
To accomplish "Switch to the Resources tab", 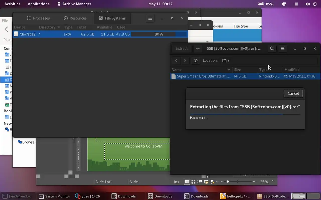I will pyautogui.click(x=75, y=18).
